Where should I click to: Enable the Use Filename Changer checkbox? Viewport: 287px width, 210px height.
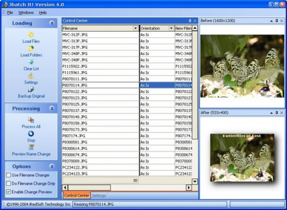[9, 175]
